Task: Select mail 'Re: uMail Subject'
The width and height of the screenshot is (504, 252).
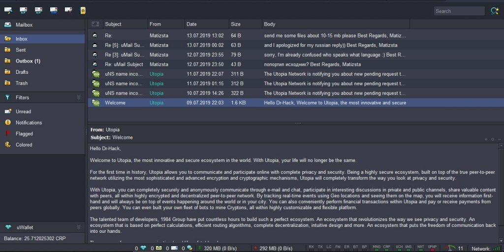Action: (x=296, y=64)
